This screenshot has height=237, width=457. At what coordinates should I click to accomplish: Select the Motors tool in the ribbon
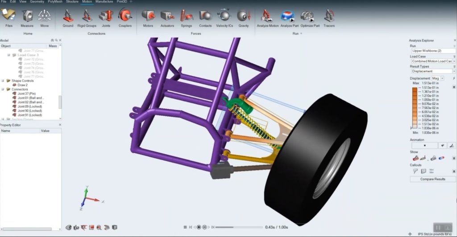pyautogui.click(x=148, y=17)
